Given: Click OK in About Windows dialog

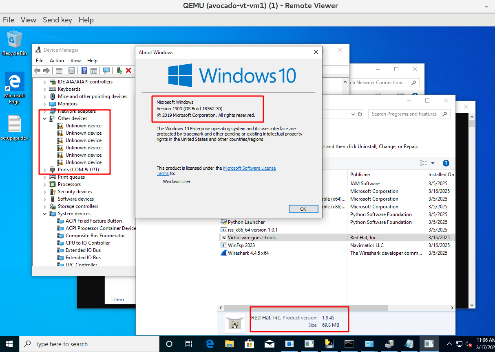Looking at the screenshot, I should (303, 209).
